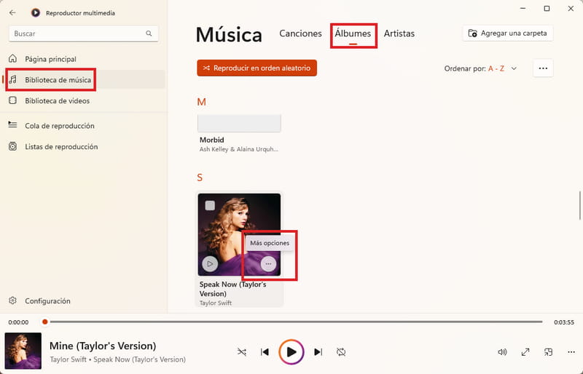Tick the Speak Now album checkbox
The height and width of the screenshot is (374, 583).
(210, 205)
